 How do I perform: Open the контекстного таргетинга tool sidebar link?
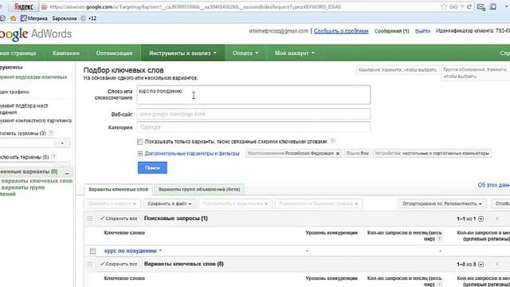(x=36, y=120)
